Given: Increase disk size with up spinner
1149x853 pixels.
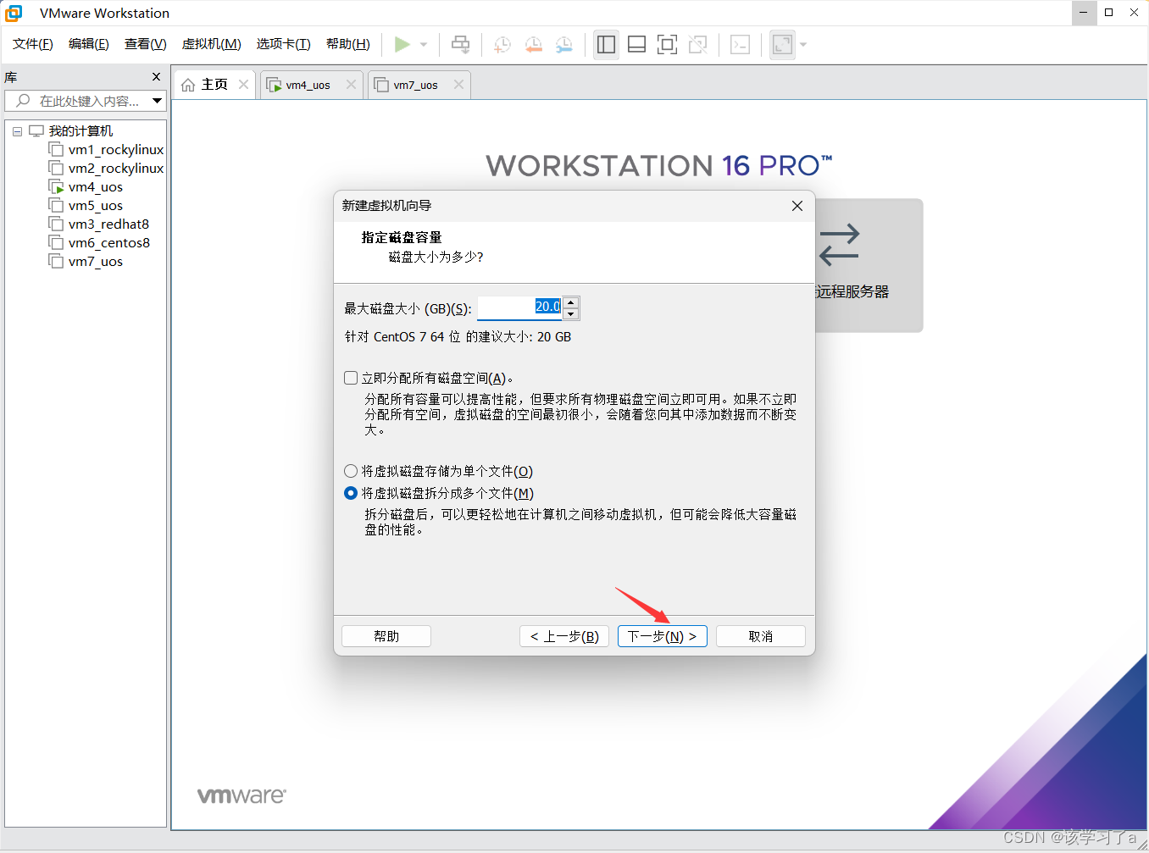Looking at the screenshot, I should pos(571,302).
